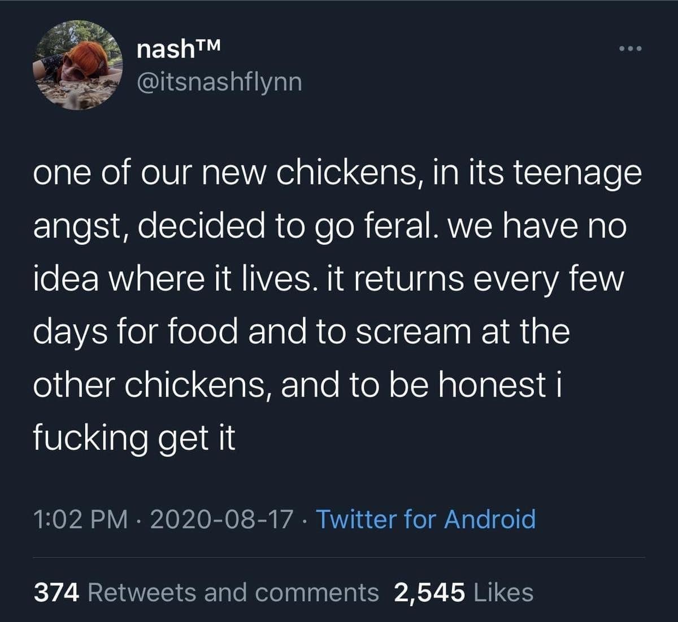Click the 1:02 PM timestamp
The height and width of the screenshot is (622, 678).
coord(81,519)
